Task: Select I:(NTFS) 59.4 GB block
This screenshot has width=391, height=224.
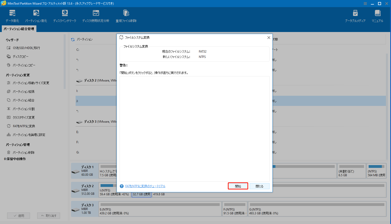Action: coord(115,190)
